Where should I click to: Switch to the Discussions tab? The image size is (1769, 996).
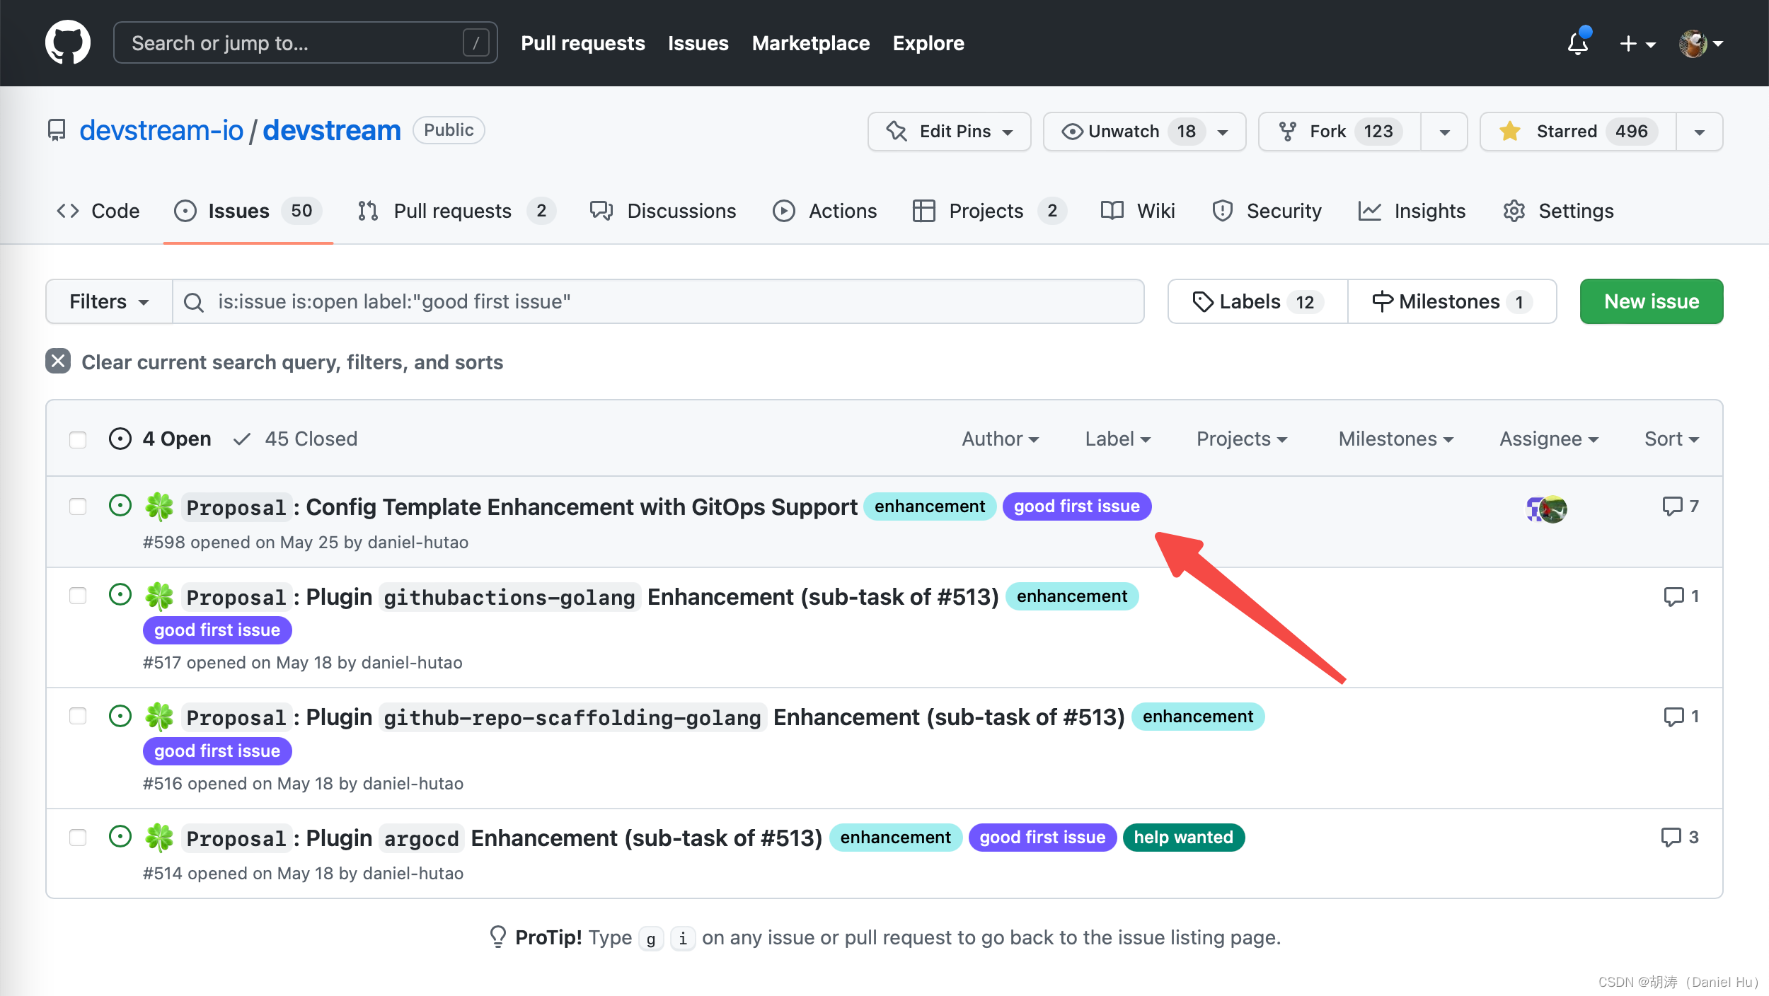point(681,210)
